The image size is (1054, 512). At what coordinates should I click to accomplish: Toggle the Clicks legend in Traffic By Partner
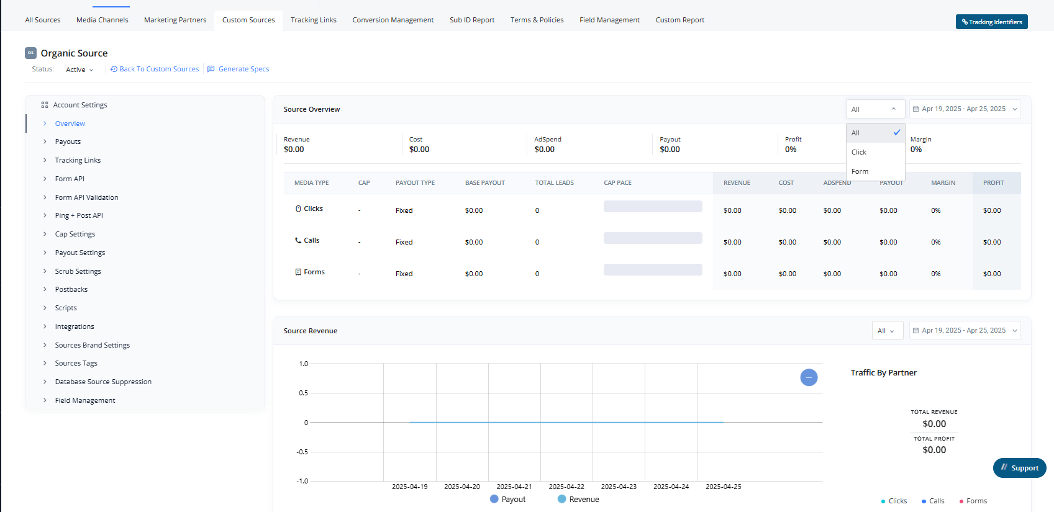point(894,501)
